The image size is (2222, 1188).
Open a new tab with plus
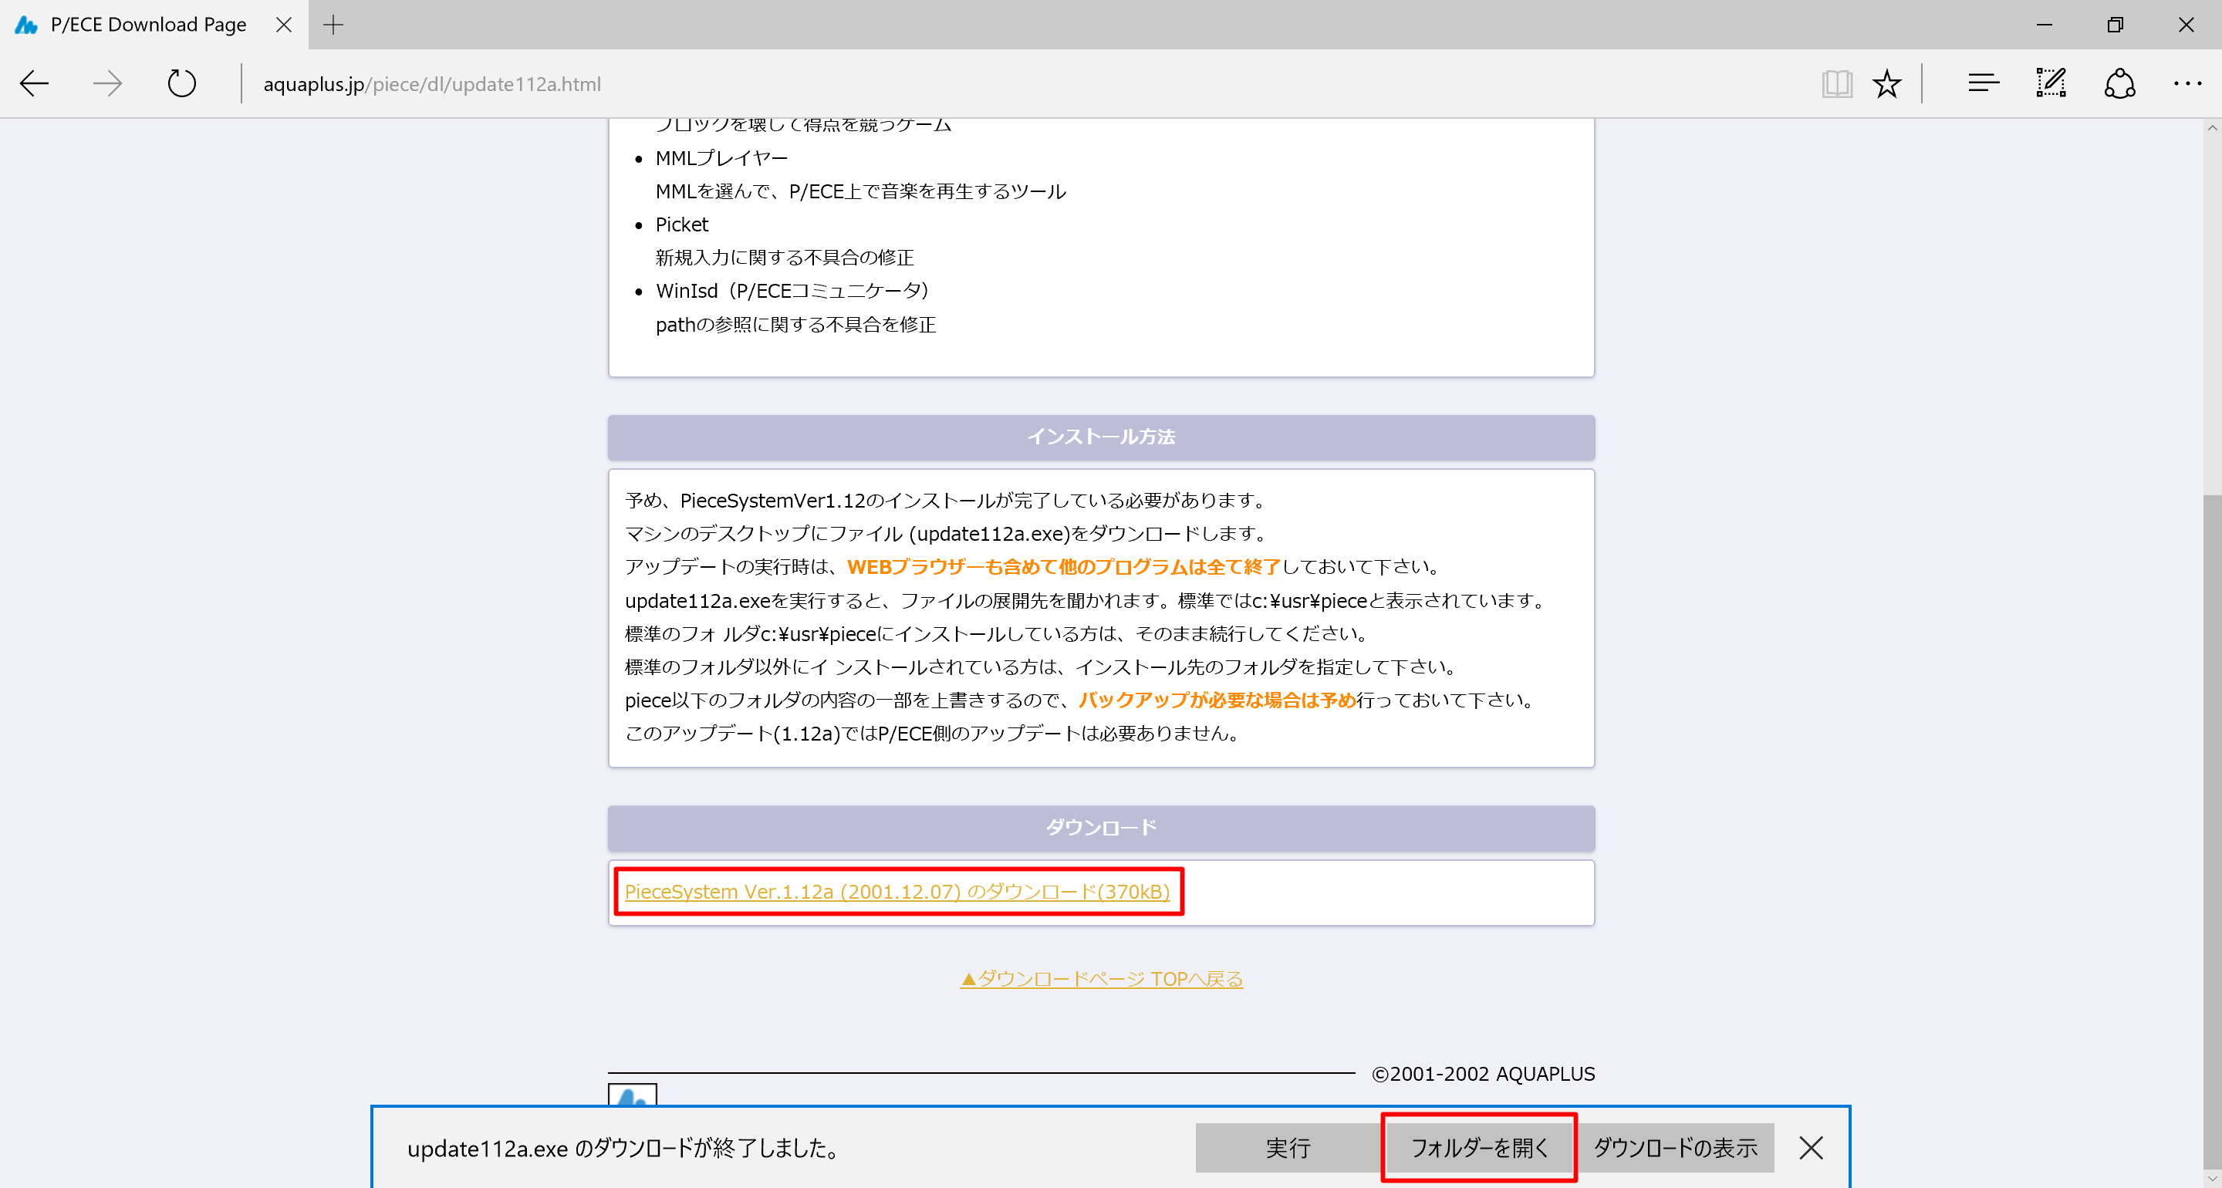click(x=333, y=25)
